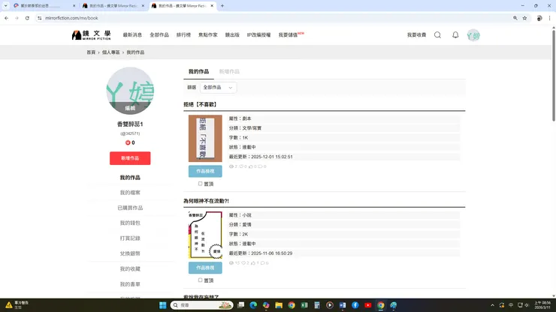
Task: Open YouTube from the taskbar
Action: tap(367, 305)
